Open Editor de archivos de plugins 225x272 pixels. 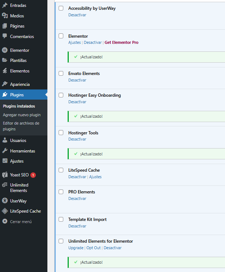pos(21,126)
